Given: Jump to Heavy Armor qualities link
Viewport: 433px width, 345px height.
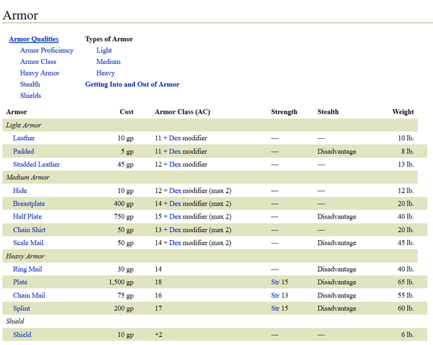Looking at the screenshot, I should (40, 73).
